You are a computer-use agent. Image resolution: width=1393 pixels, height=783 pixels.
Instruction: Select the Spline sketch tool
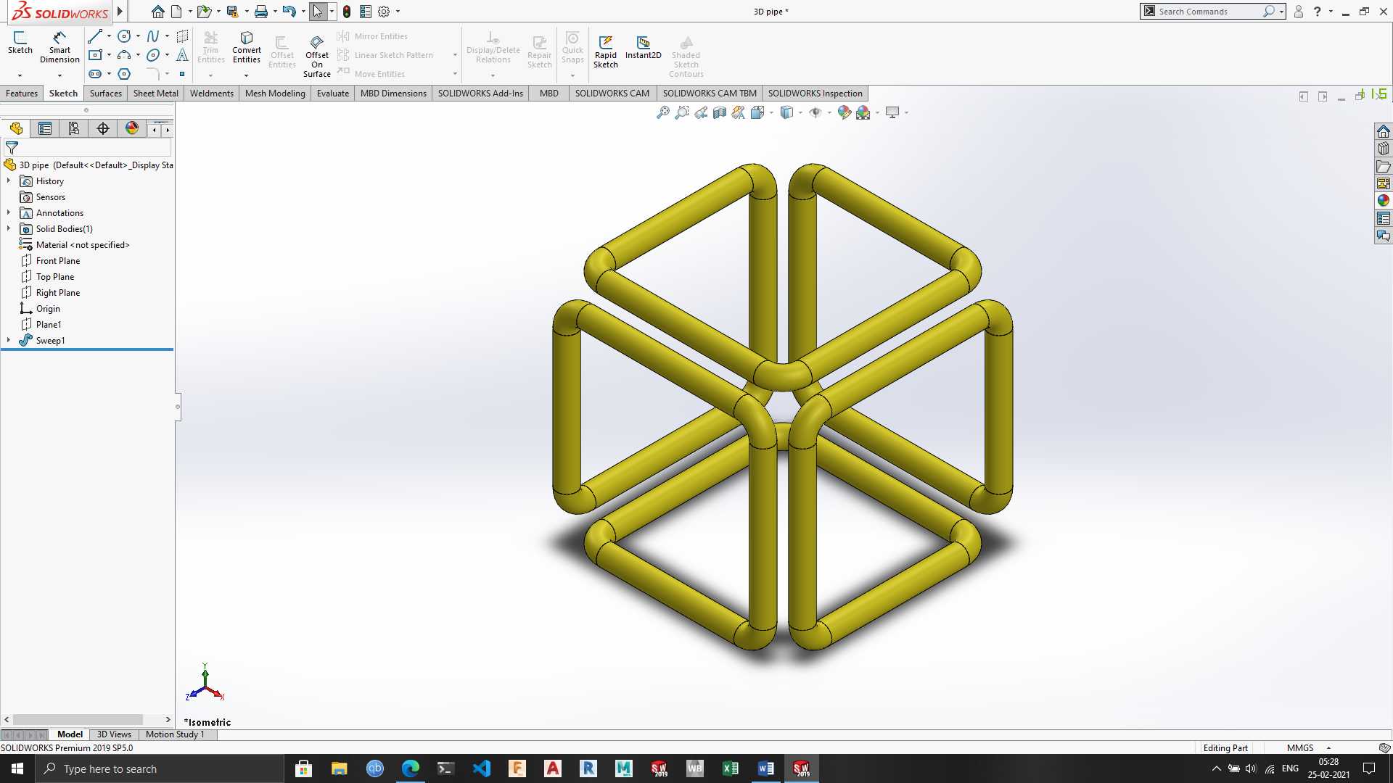pyautogui.click(x=153, y=36)
